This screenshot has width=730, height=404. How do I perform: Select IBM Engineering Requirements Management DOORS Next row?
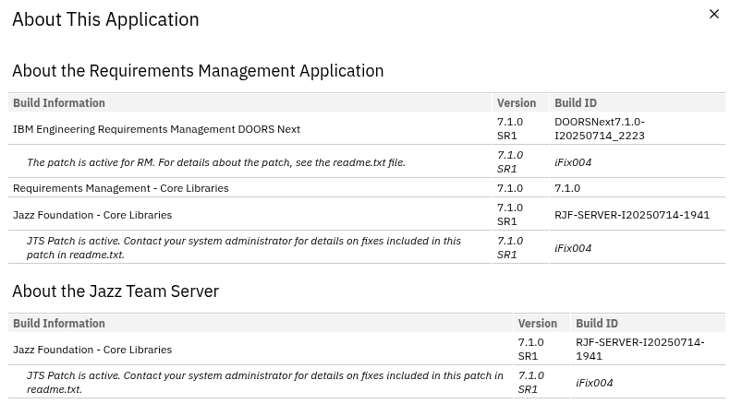click(156, 129)
